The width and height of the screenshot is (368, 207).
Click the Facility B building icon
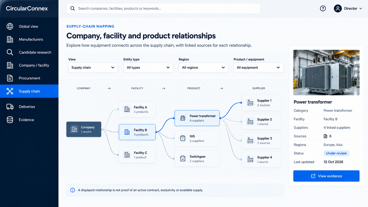127,132
